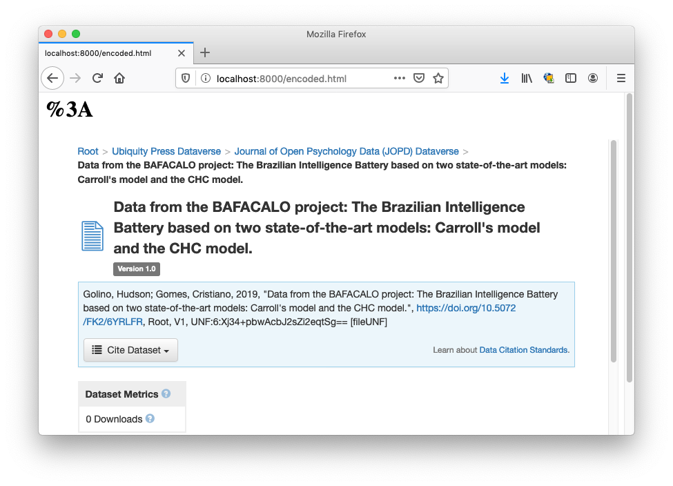The image size is (673, 486).
Task: Reload the current page
Action: (97, 78)
